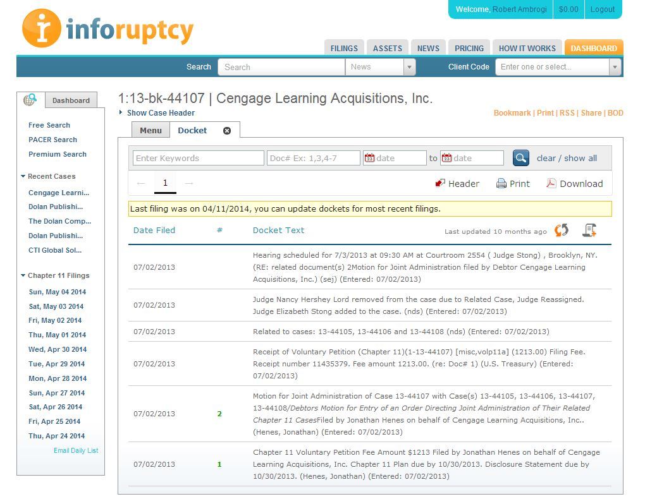This screenshot has height=499, width=645.
Task: Click the Robert Ambrogi welcome name
Action: pos(520,9)
